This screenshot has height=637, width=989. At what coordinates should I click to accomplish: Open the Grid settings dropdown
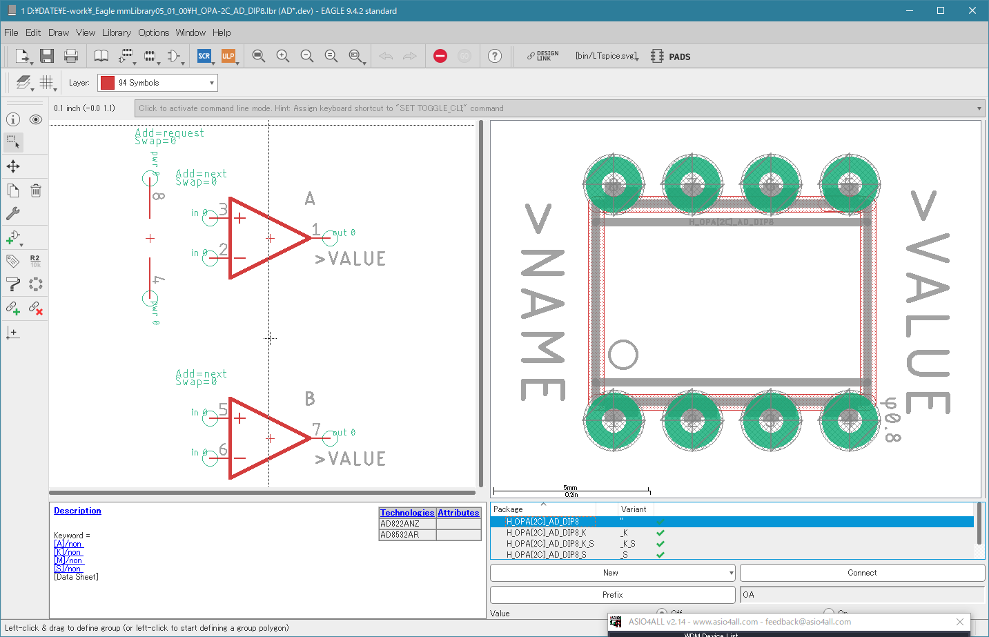(46, 83)
